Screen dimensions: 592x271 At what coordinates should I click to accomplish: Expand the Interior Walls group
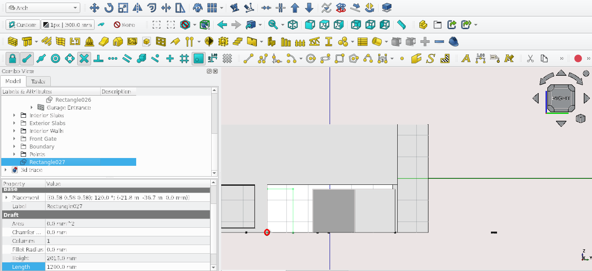tap(14, 131)
